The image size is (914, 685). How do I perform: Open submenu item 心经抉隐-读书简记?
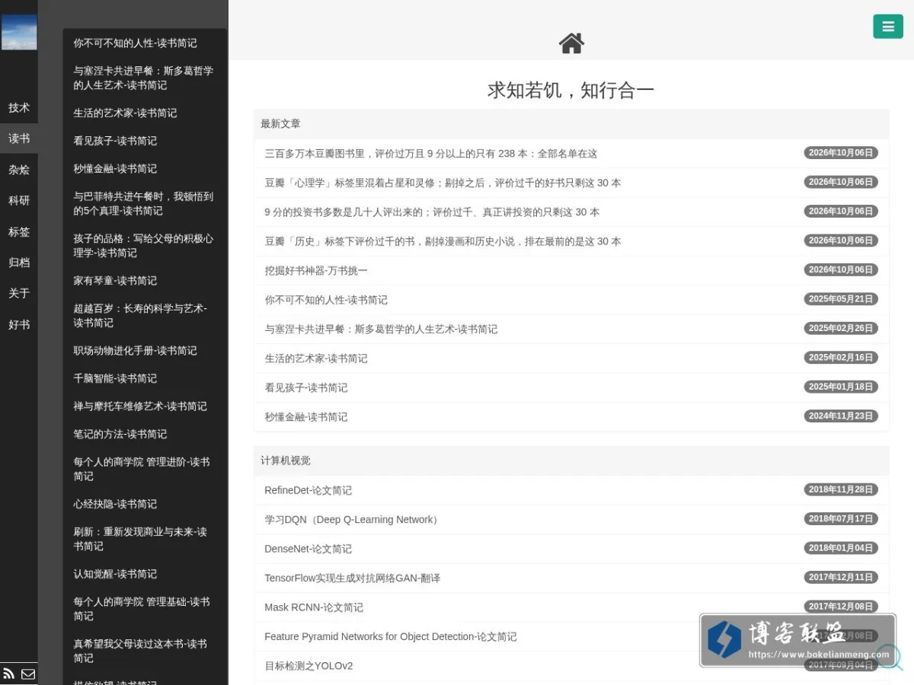click(x=145, y=504)
